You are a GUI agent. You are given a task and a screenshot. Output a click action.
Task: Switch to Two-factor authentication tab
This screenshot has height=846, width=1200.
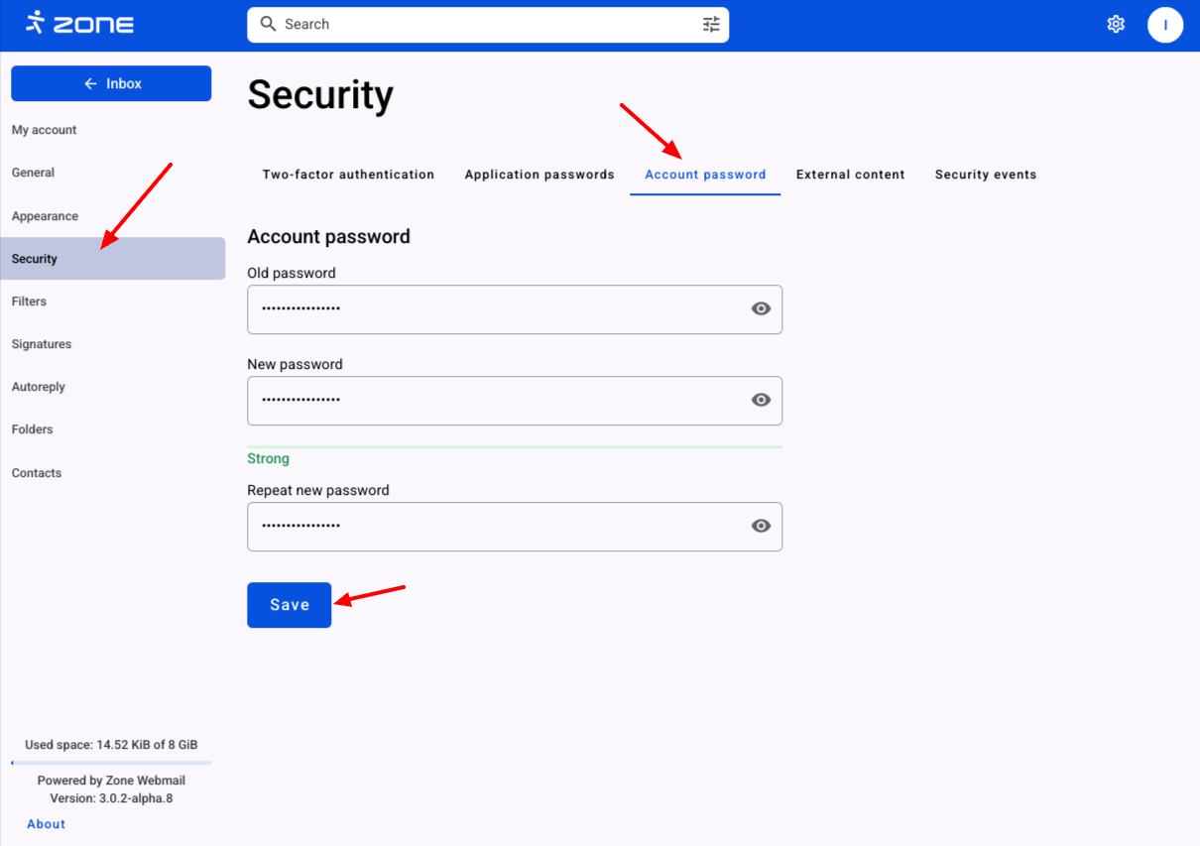[348, 175]
